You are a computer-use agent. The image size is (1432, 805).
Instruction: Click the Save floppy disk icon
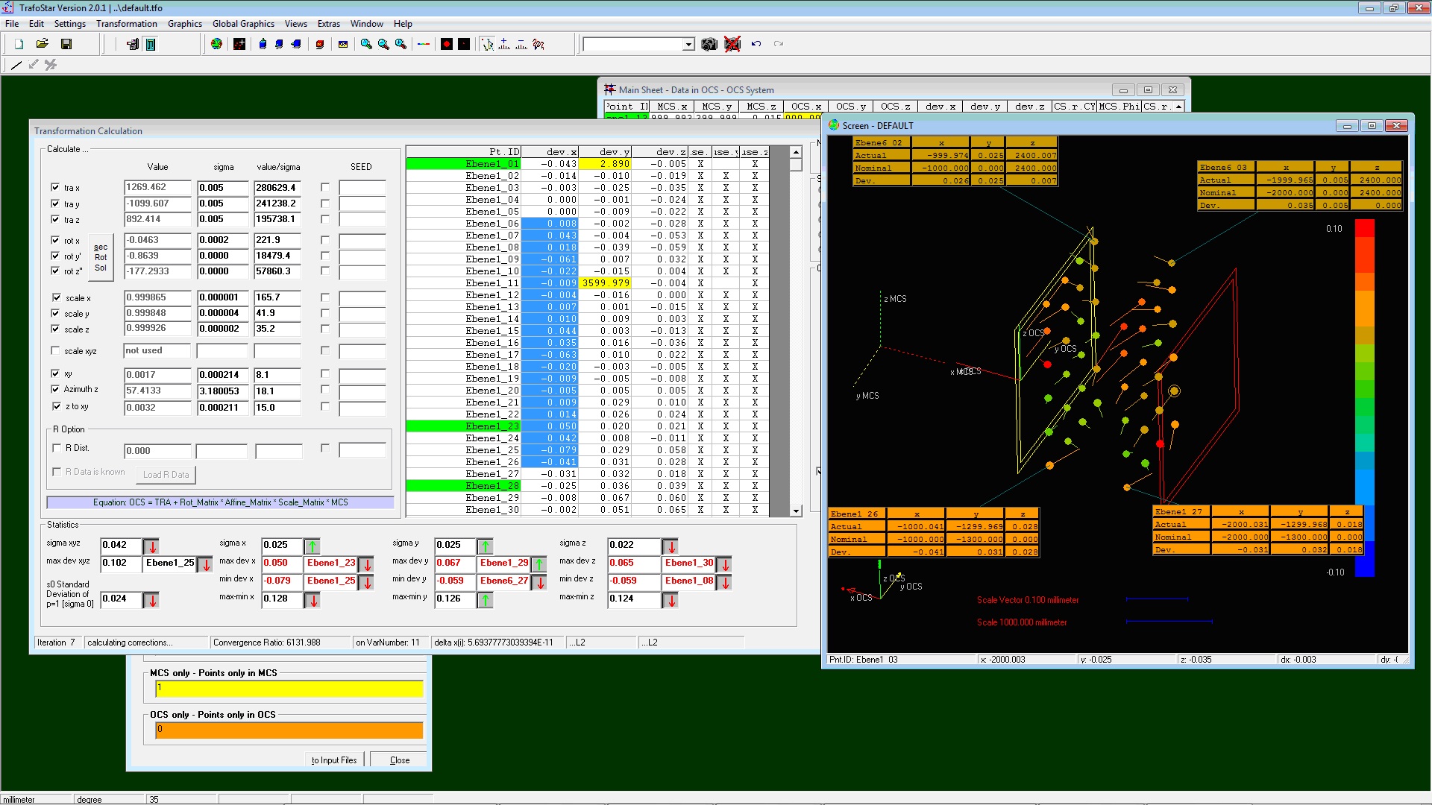[x=66, y=44]
